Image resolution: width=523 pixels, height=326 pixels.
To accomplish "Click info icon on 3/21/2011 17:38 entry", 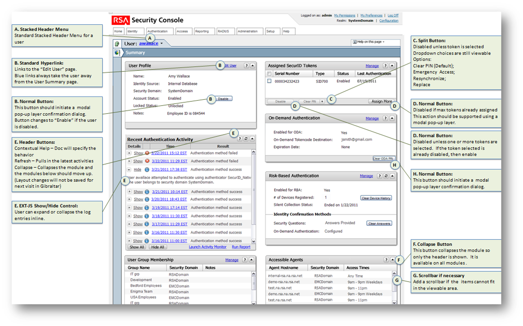I will click(147, 169).
